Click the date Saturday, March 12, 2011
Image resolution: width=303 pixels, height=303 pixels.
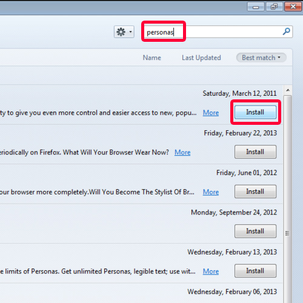click(x=239, y=93)
